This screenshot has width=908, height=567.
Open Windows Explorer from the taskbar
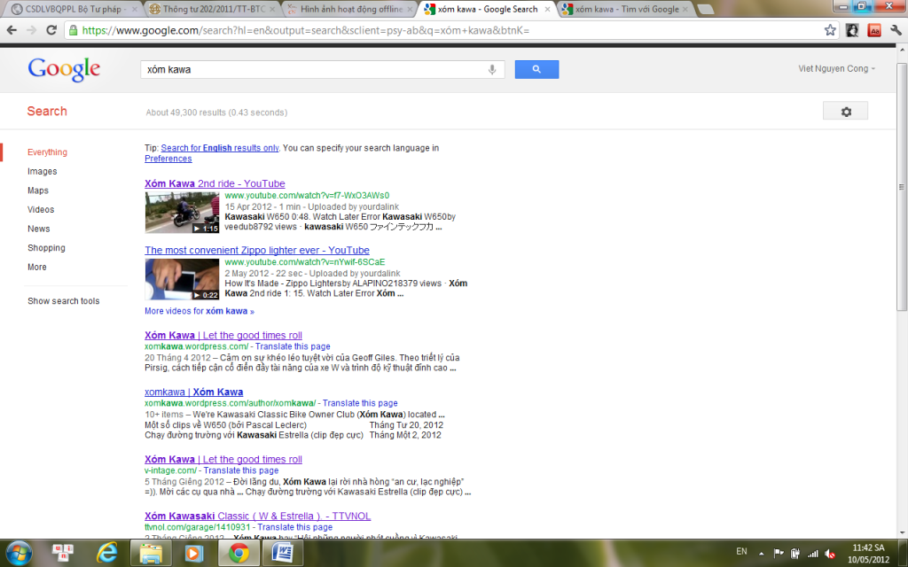(151, 553)
